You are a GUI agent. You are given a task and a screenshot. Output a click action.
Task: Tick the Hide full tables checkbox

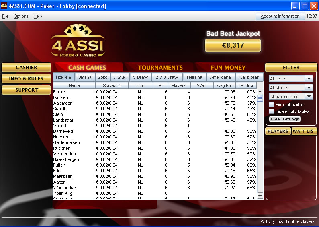point(271,105)
